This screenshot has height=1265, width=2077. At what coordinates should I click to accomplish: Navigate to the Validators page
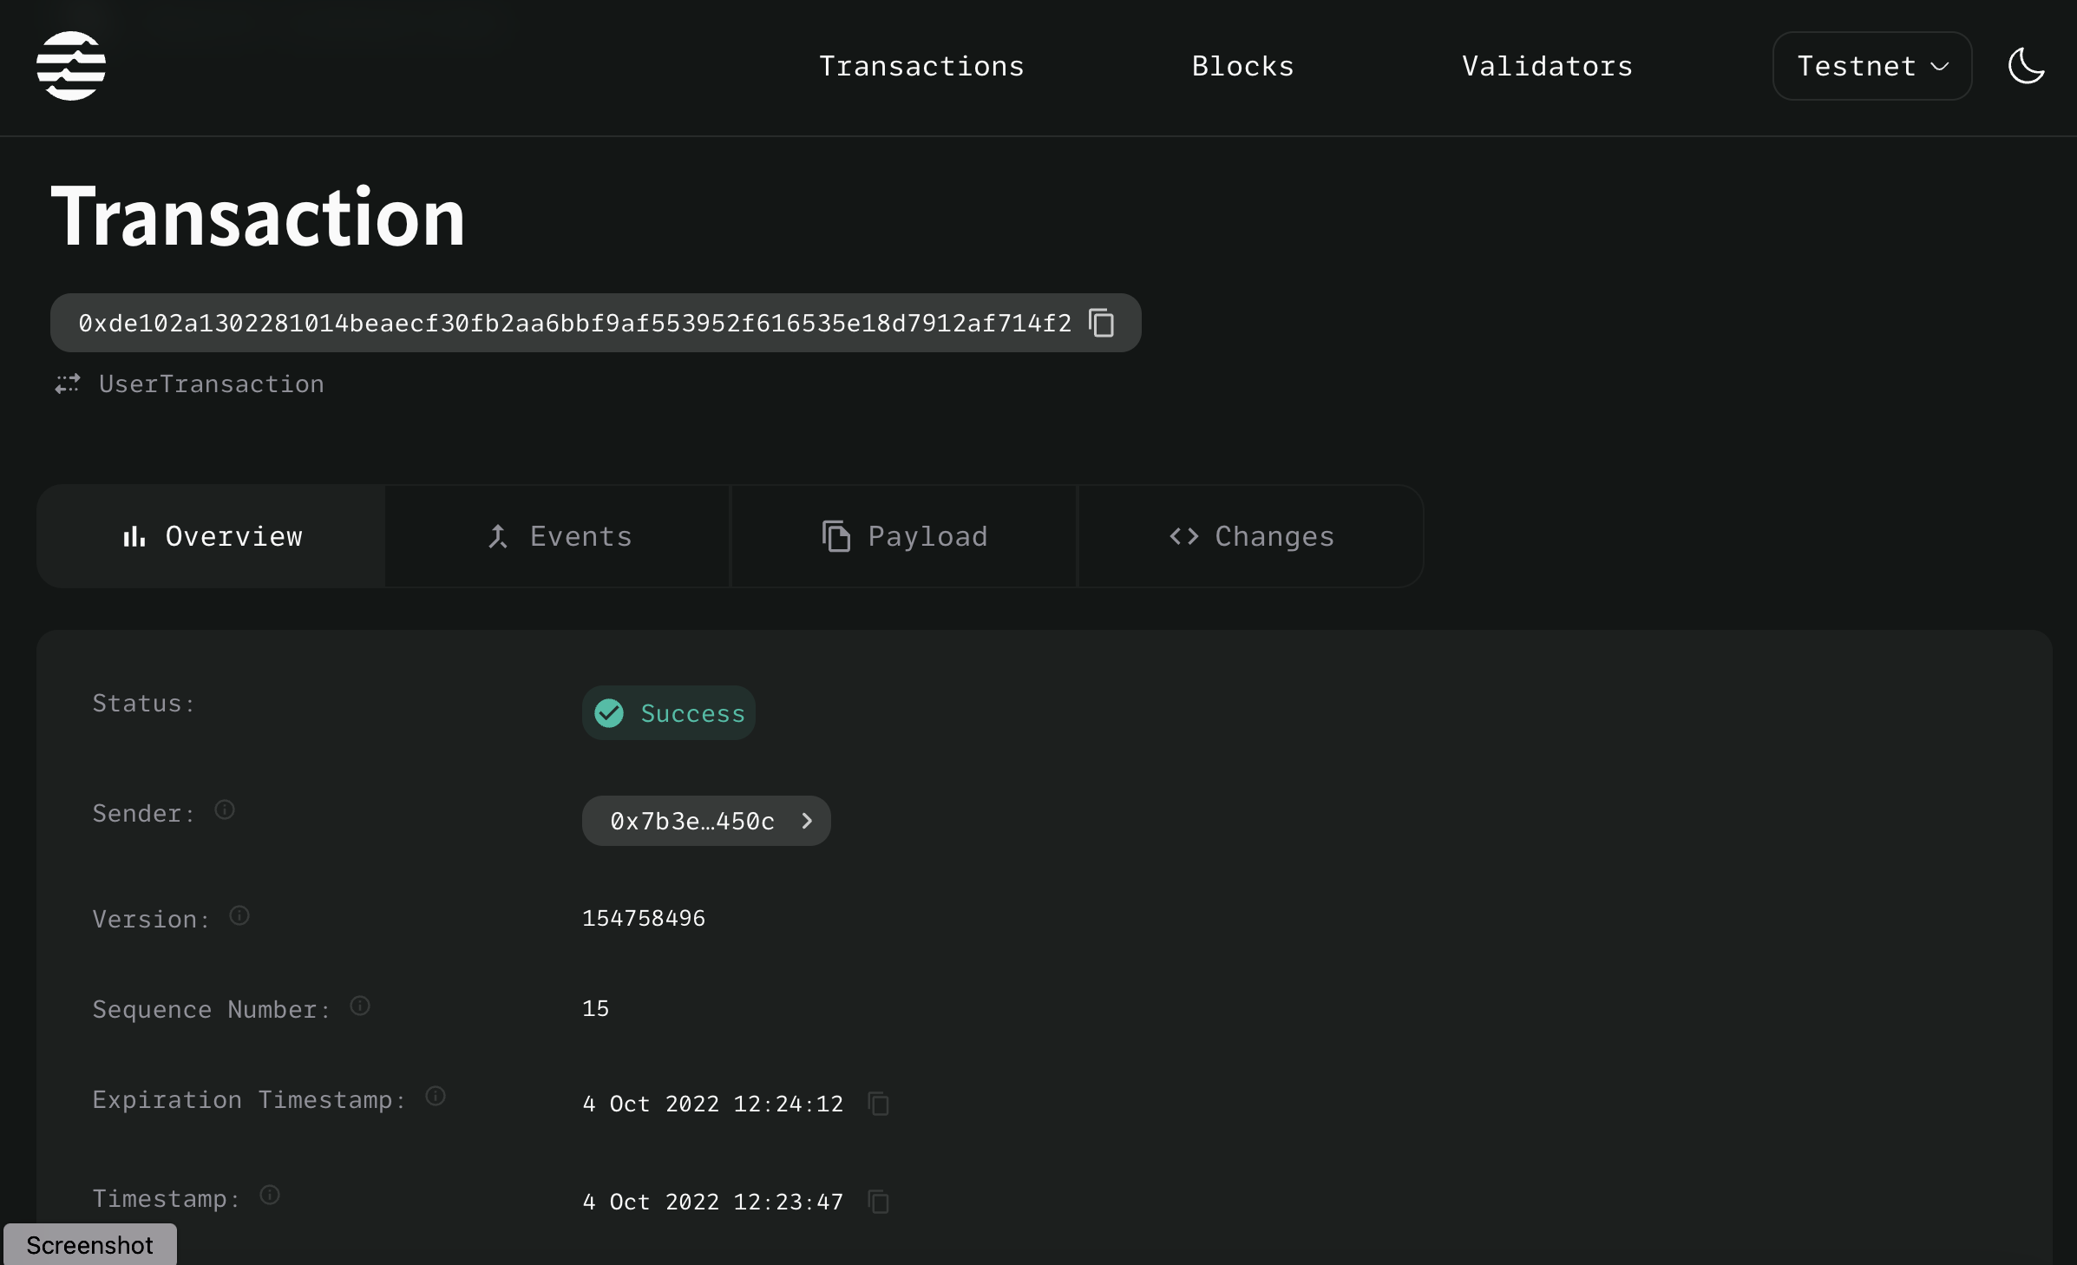(x=1546, y=66)
